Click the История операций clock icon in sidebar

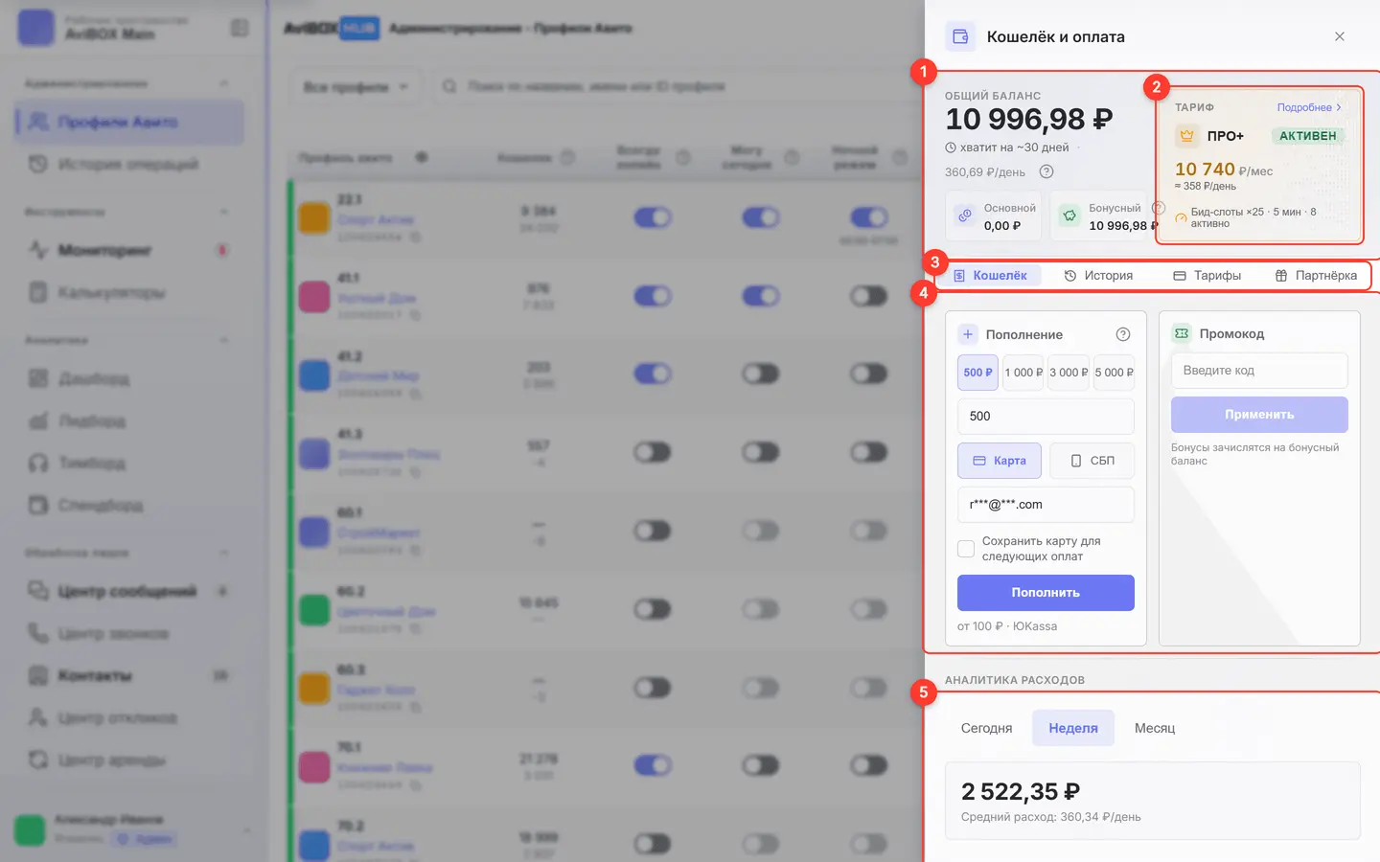[x=38, y=165]
